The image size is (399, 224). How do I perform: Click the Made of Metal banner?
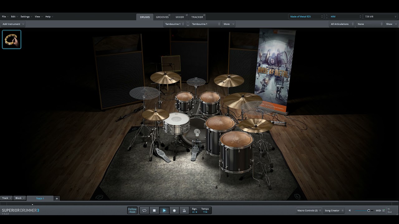point(275,70)
